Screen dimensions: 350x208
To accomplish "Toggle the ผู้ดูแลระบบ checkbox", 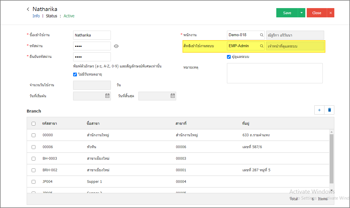I will (x=229, y=57).
